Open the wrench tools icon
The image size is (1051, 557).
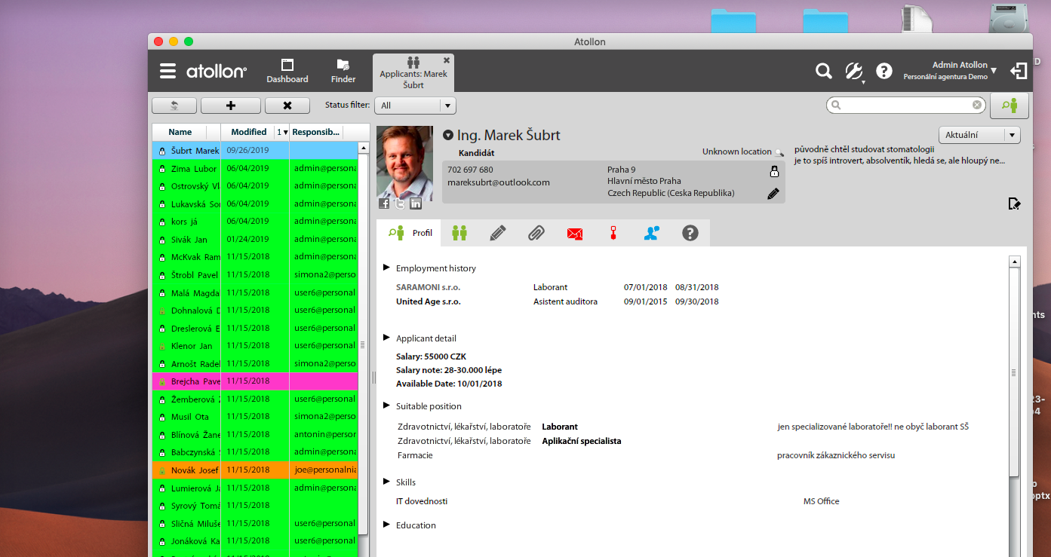(x=853, y=72)
